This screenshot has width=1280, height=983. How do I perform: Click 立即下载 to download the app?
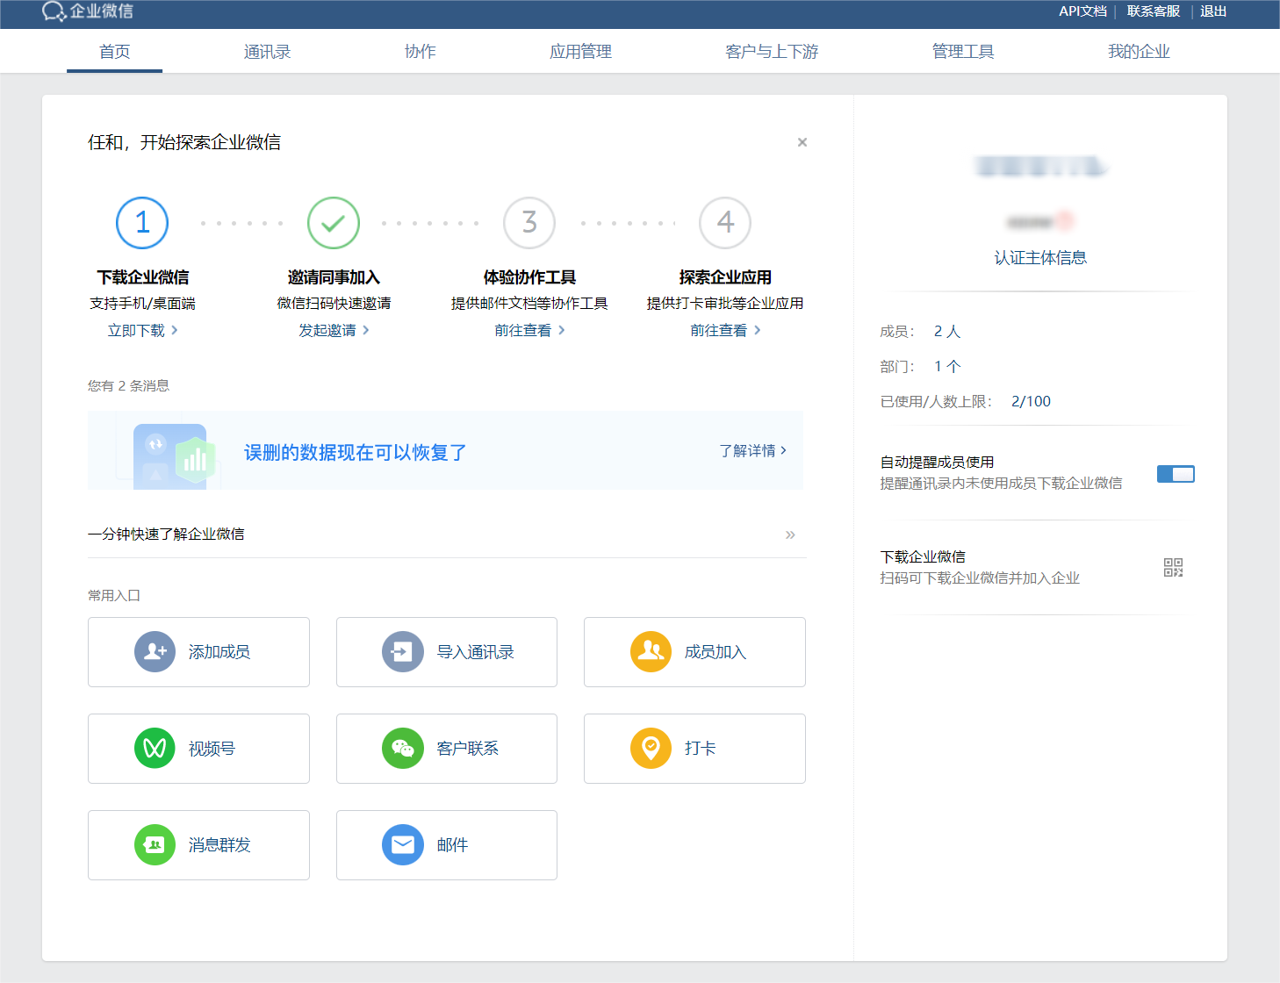tap(142, 330)
